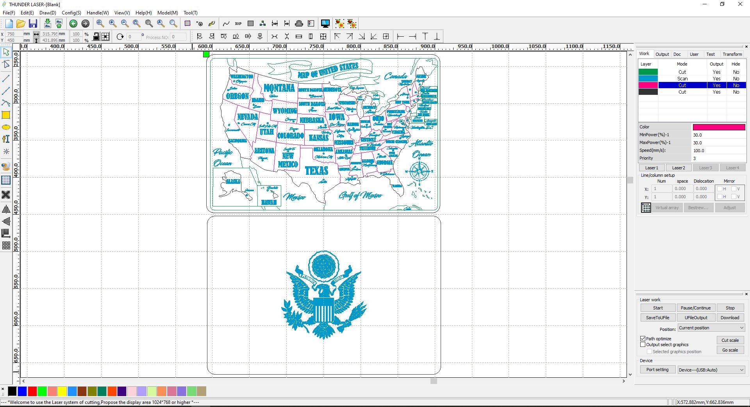Open the Tool menu
The width and height of the screenshot is (750, 407).
[191, 13]
